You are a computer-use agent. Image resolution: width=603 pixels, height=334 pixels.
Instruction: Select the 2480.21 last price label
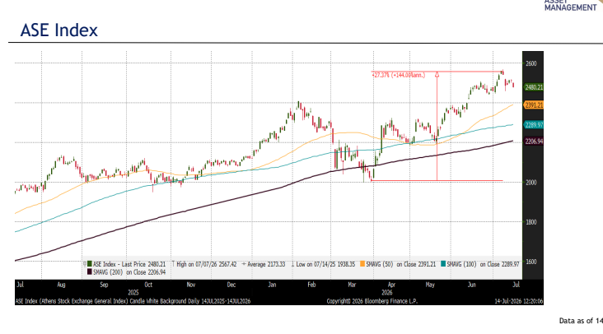click(534, 87)
